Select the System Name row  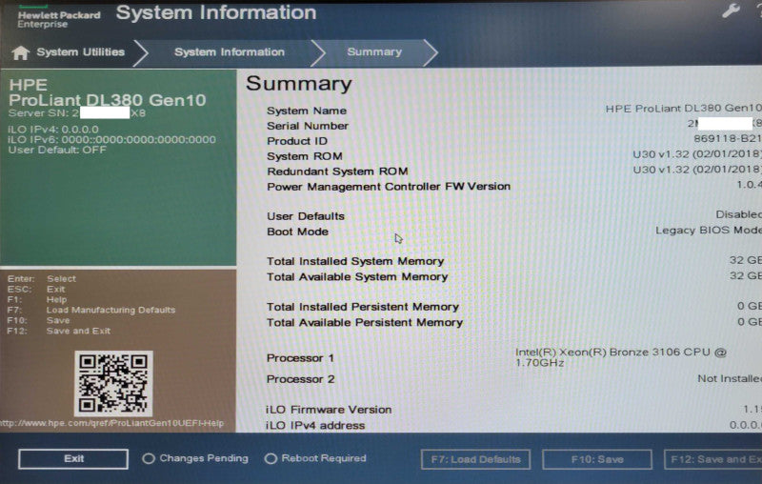[513, 110]
